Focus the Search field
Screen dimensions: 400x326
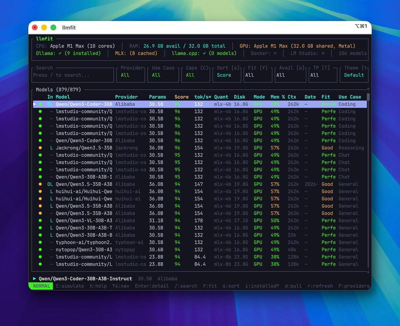pos(73,75)
